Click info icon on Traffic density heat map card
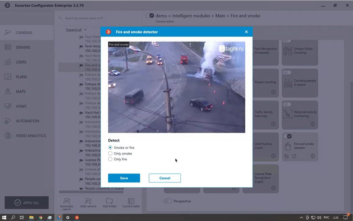This screenshot has height=221, width=353. pyautogui.click(x=273, y=124)
